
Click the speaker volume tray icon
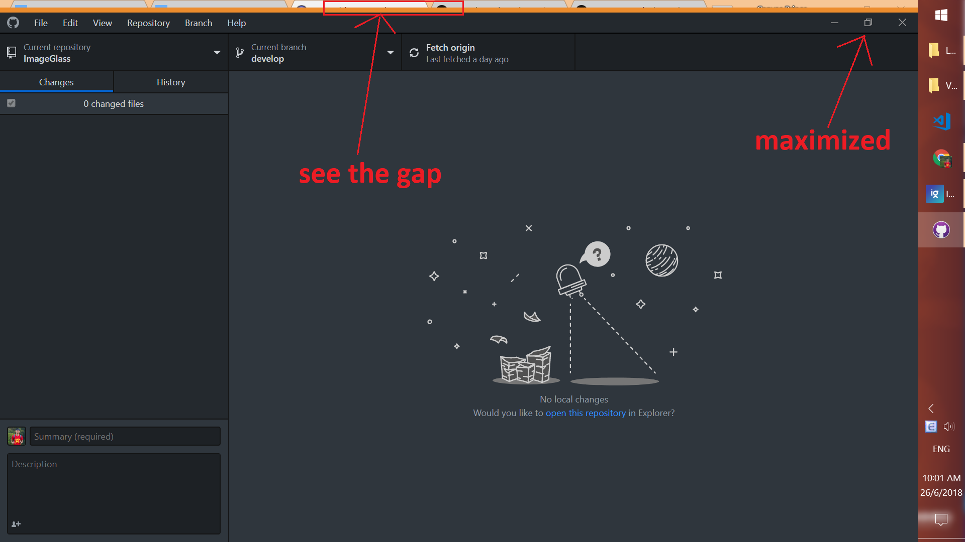point(948,427)
